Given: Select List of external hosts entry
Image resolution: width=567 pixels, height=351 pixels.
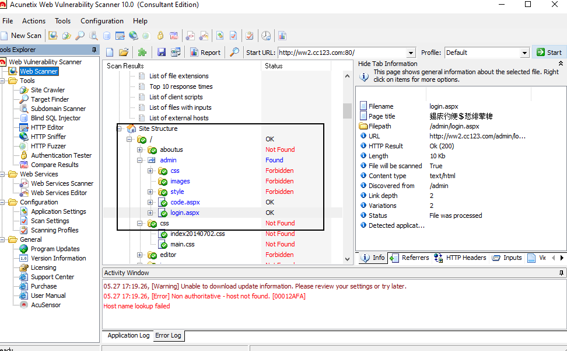Looking at the screenshot, I should coord(178,118).
